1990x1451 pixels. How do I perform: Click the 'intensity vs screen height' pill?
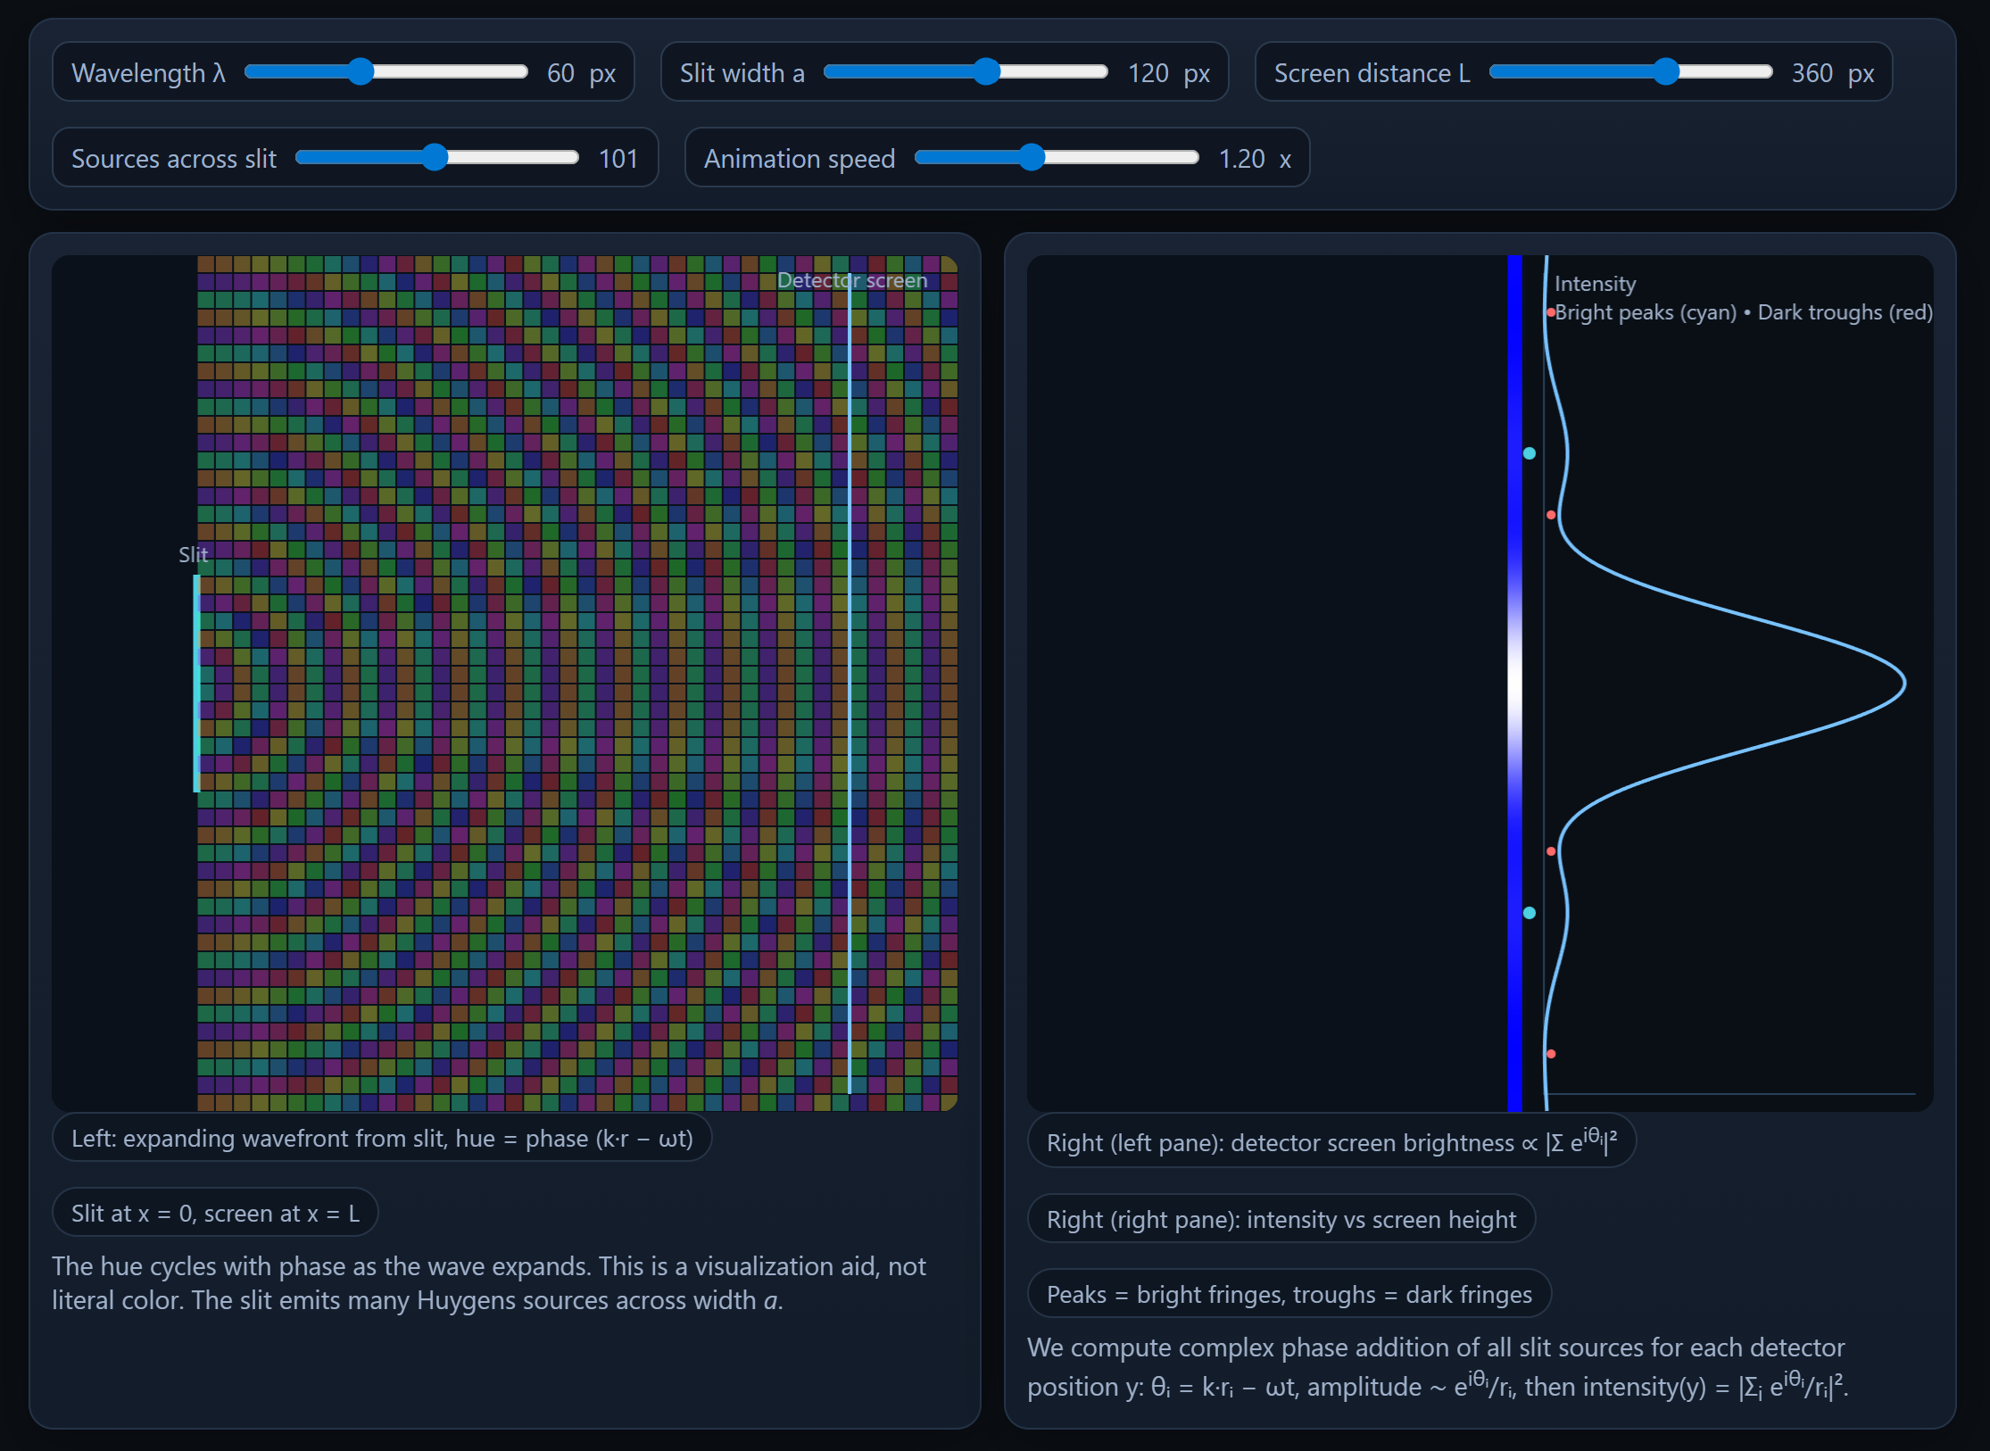click(1281, 1219)
